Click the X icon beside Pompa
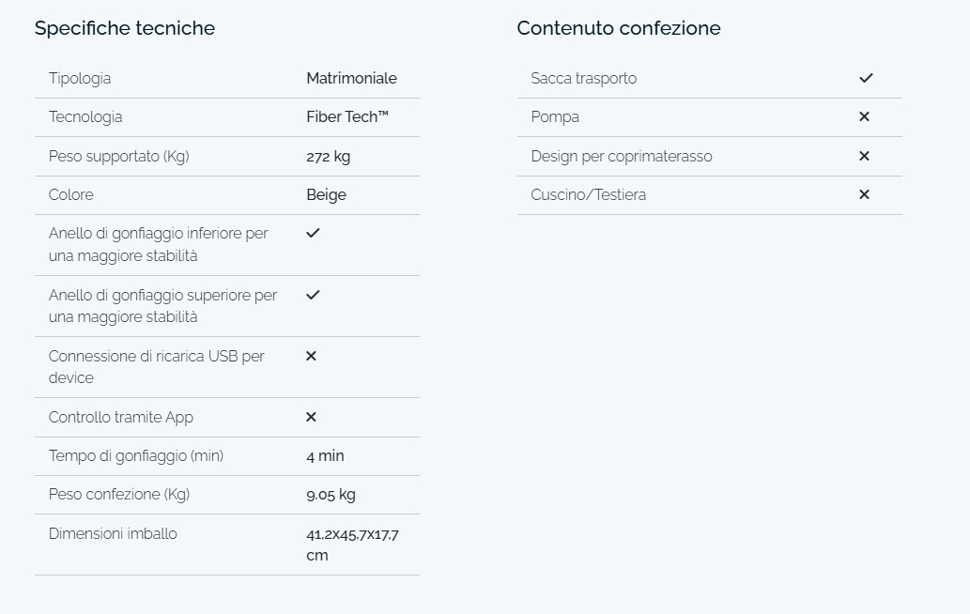The width and height of the screenshot is (970, 614). (864, 116)
